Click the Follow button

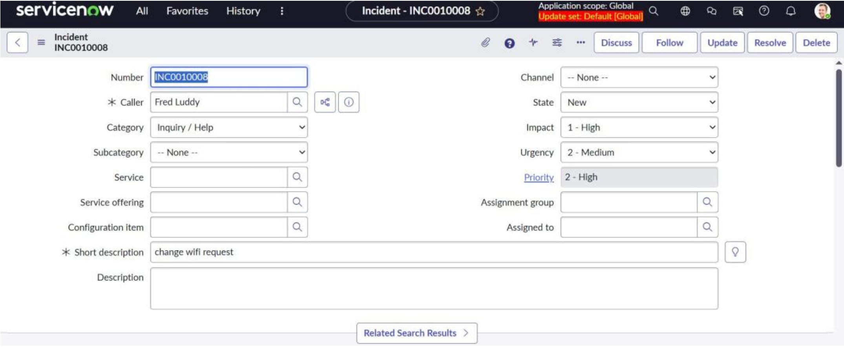click(670, 43)
